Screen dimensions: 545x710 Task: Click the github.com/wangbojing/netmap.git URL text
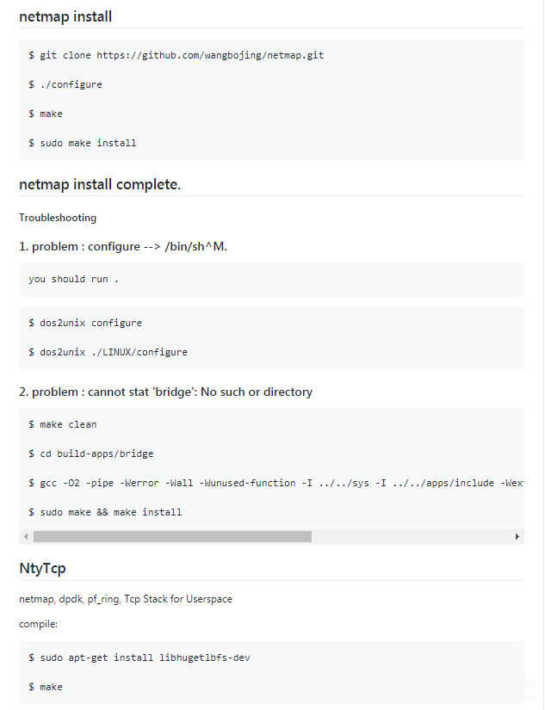click(210, 55)
